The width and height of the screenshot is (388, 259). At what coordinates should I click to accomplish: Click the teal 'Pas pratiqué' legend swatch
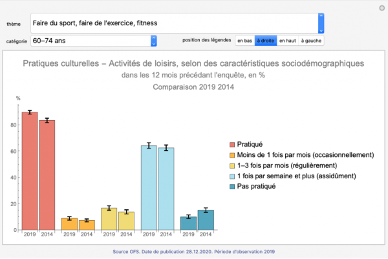[233, 186]
